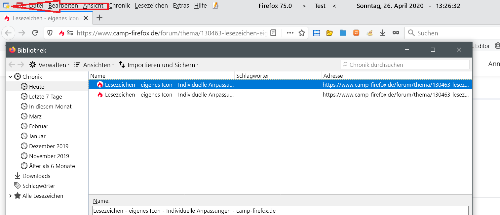This screenshot has width=500, height=215.
Task: Click the Name field in the details pane
Action: (280, 211)
